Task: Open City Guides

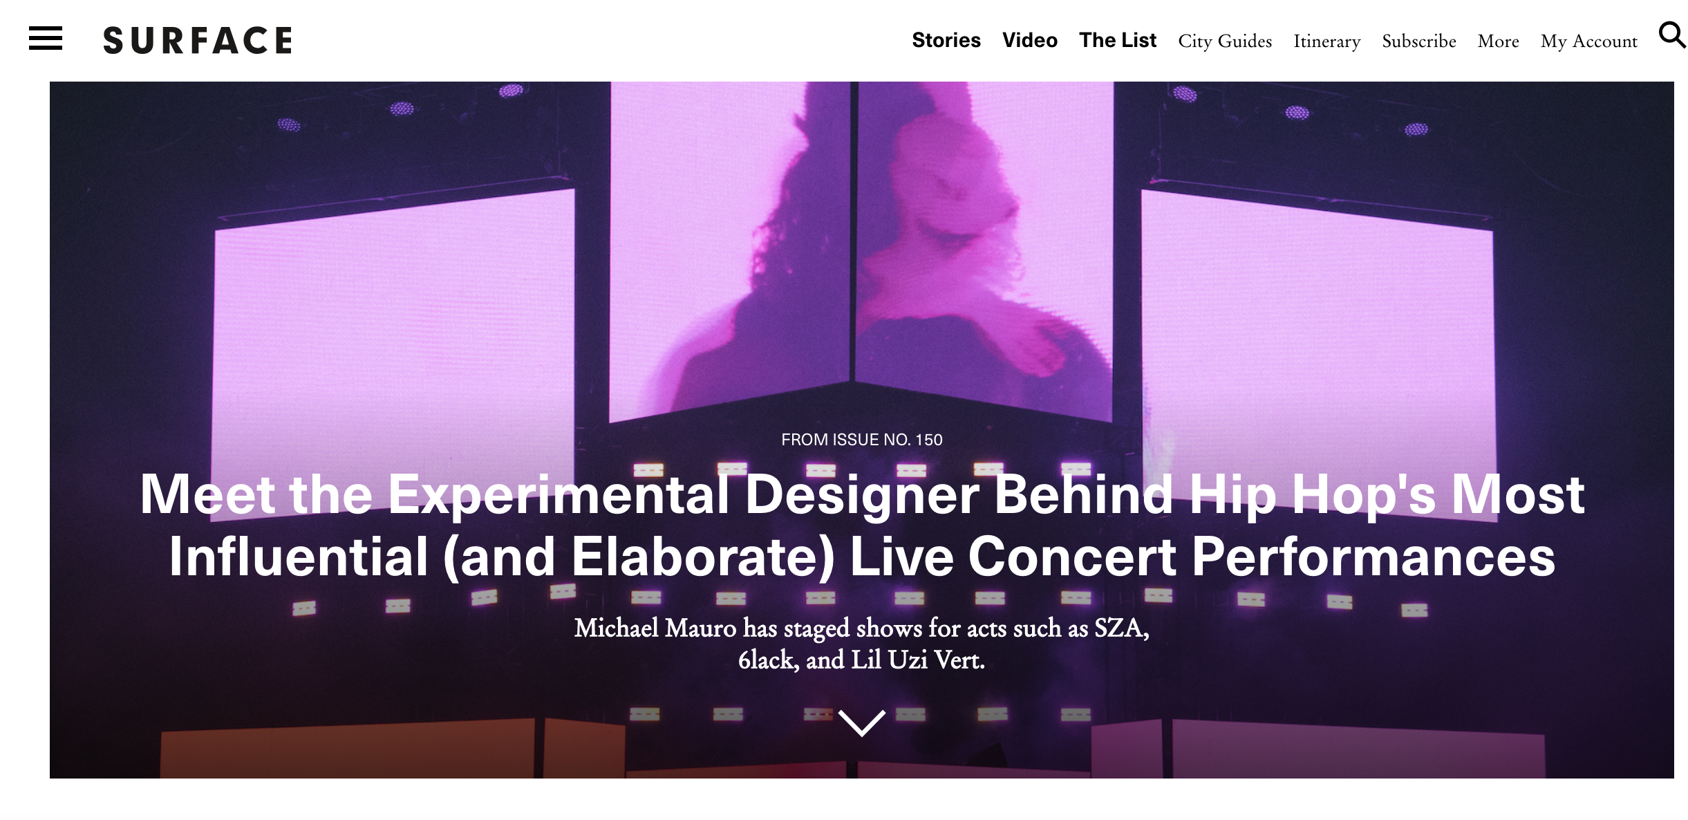Action: point(1224,41)
